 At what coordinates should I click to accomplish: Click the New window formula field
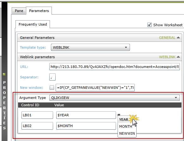pos(95,88)
